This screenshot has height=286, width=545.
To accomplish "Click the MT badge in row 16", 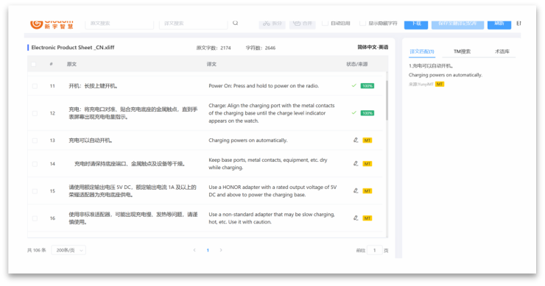I will click(368, 218).
